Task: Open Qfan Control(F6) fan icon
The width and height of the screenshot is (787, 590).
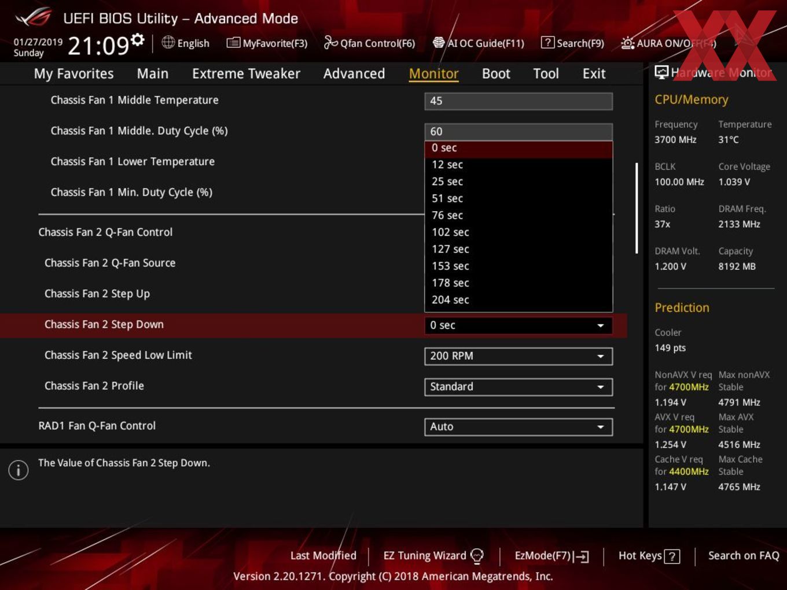Action: [330, 42]
